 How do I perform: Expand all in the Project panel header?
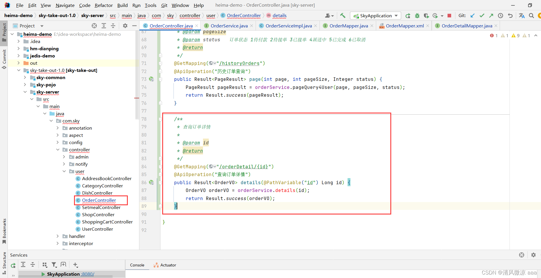(x=104, y=26)
